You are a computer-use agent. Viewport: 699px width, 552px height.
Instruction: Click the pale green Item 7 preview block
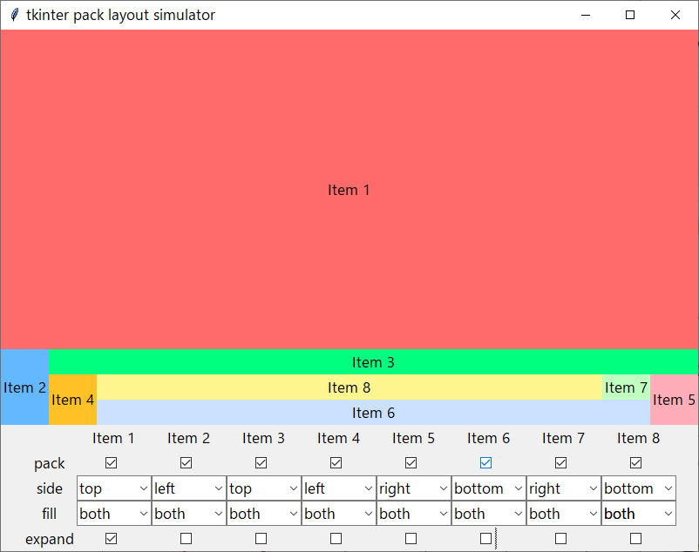(x=627, y=387)
